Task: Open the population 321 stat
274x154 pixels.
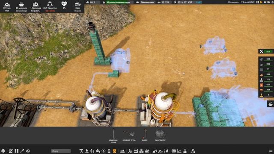Action: (x=7, y=7)
